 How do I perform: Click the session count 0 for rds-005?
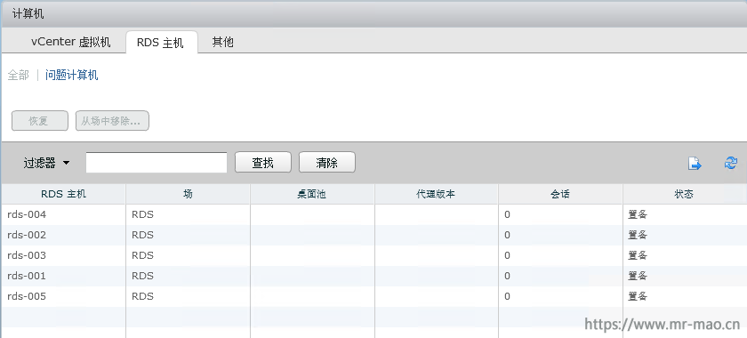(x=508, y=296)
